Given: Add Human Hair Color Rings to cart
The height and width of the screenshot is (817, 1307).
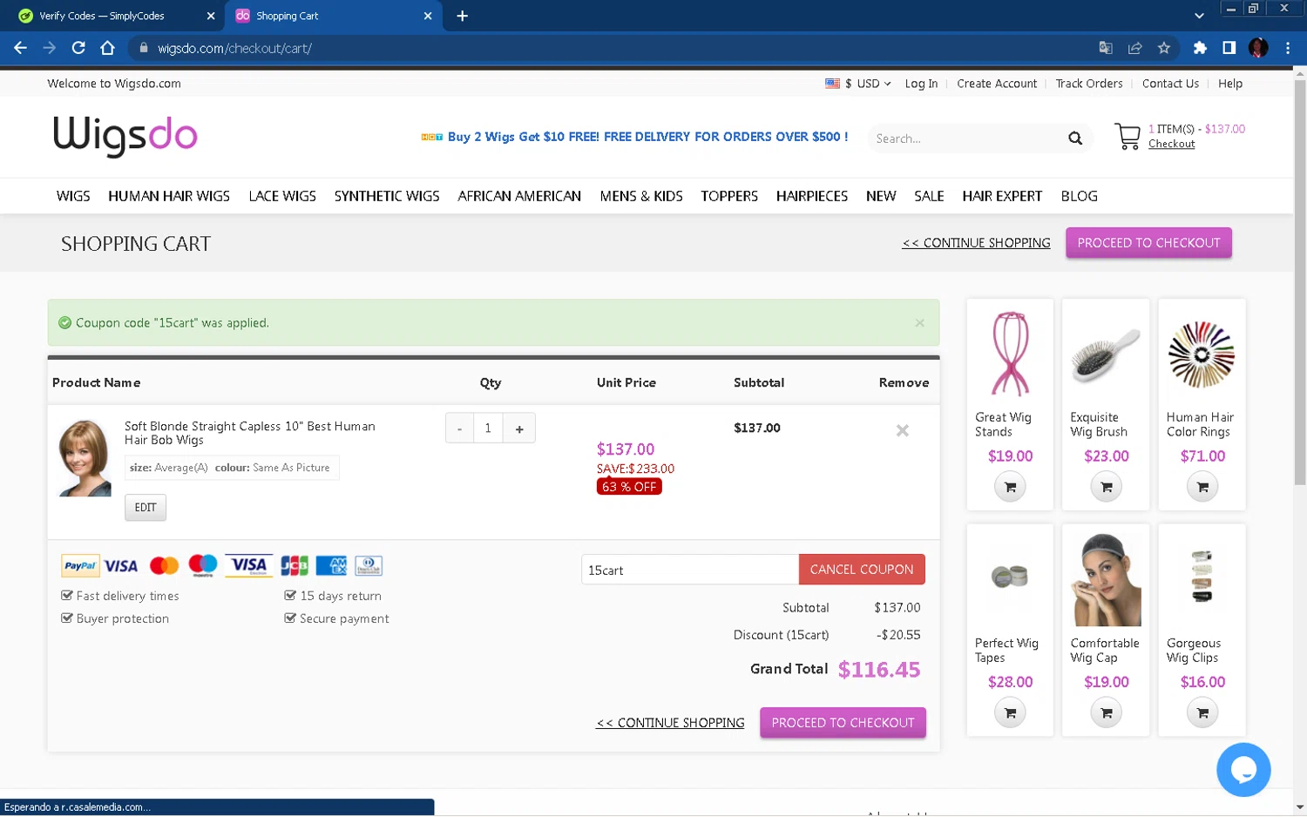Looking at the screenshot, I should pyautogui.click(x=1202, y=487).
